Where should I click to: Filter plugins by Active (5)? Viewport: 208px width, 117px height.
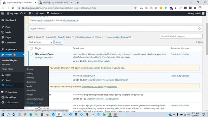coord(40,37)
